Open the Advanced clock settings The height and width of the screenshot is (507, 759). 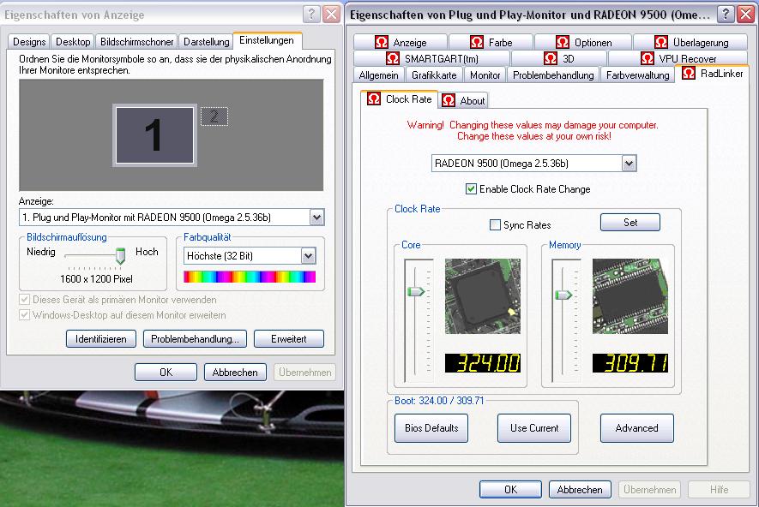pyautogui.click(x=637, y=428)
